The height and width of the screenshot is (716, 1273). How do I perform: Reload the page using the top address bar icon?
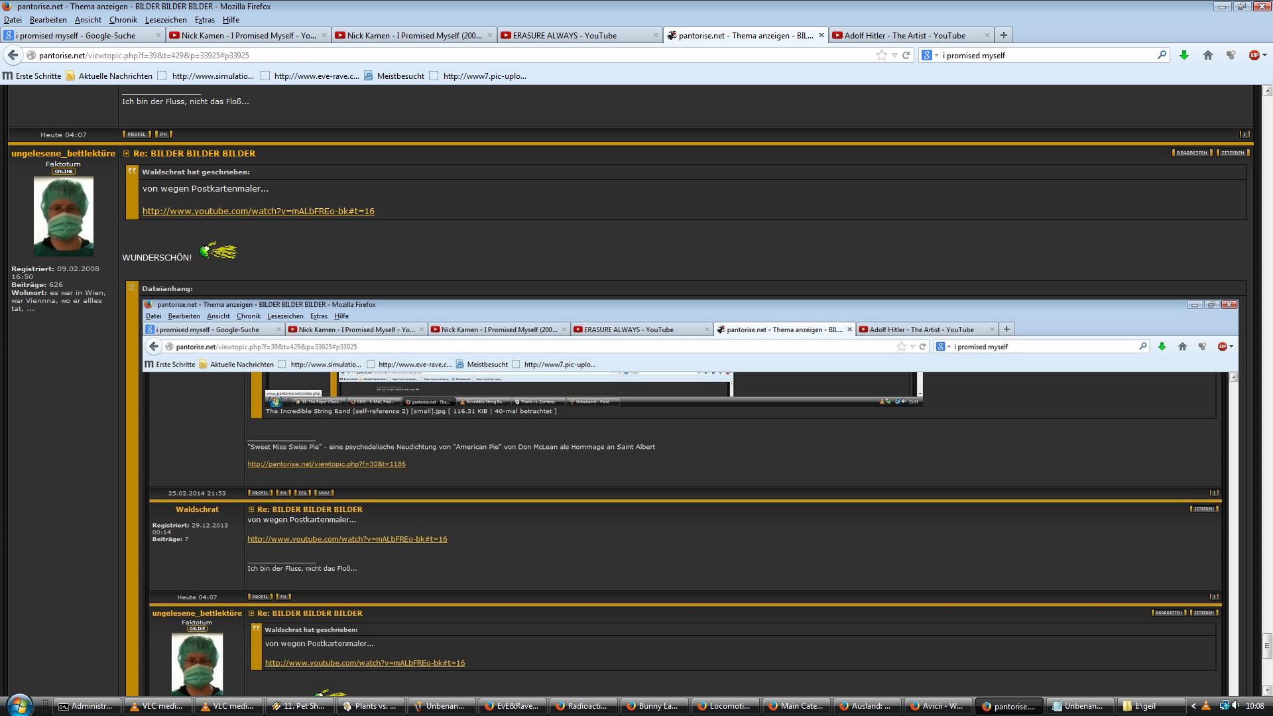coord(906,55)
